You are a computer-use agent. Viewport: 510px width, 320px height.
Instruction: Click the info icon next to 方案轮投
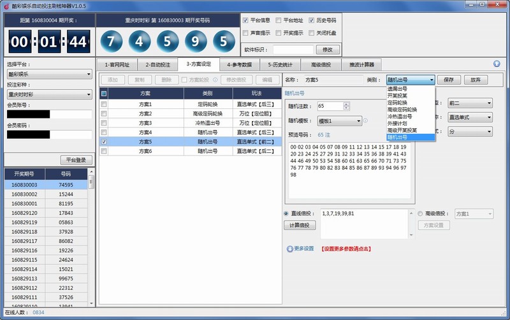click(214, 80)
